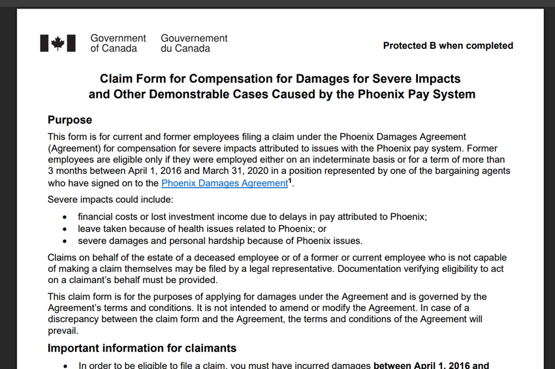Image resolution: width=555 pixels, height=369 pixels.
Task: Click the 'financial costs or lost investment income' bullet
Action: tap(252, 216)
